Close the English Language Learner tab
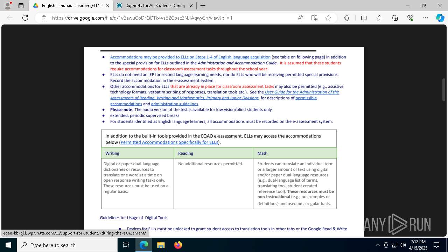Viewport: 448px width, 252px height. point(107,6)
